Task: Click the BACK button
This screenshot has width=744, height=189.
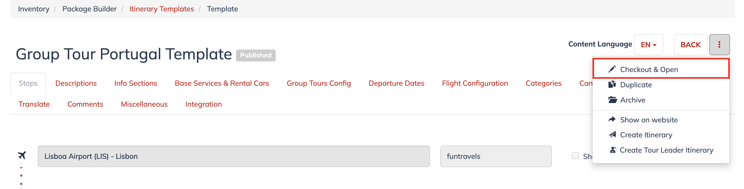Action: coord(690,45)
